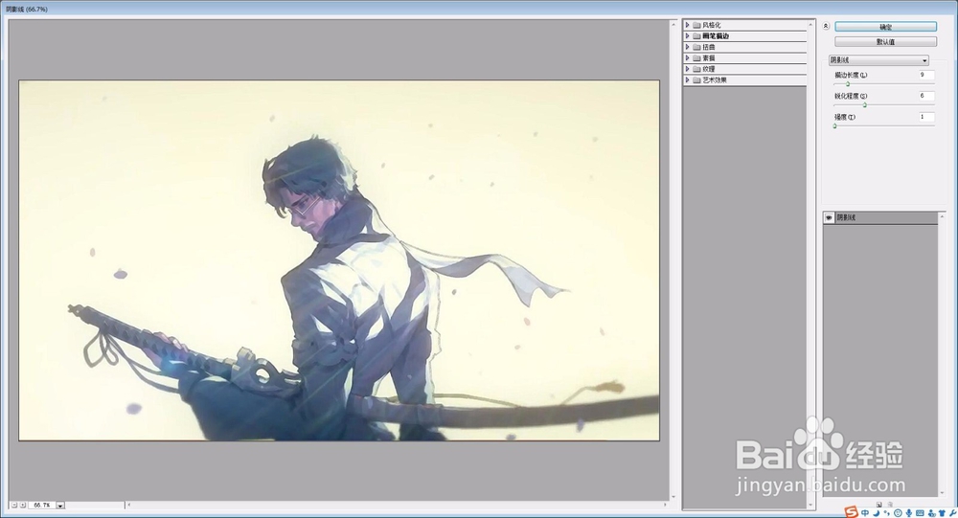This screenshot has height=518, width=958.
Task: Click the 描边长度(L) label
Action: click(x=851, y=75)
